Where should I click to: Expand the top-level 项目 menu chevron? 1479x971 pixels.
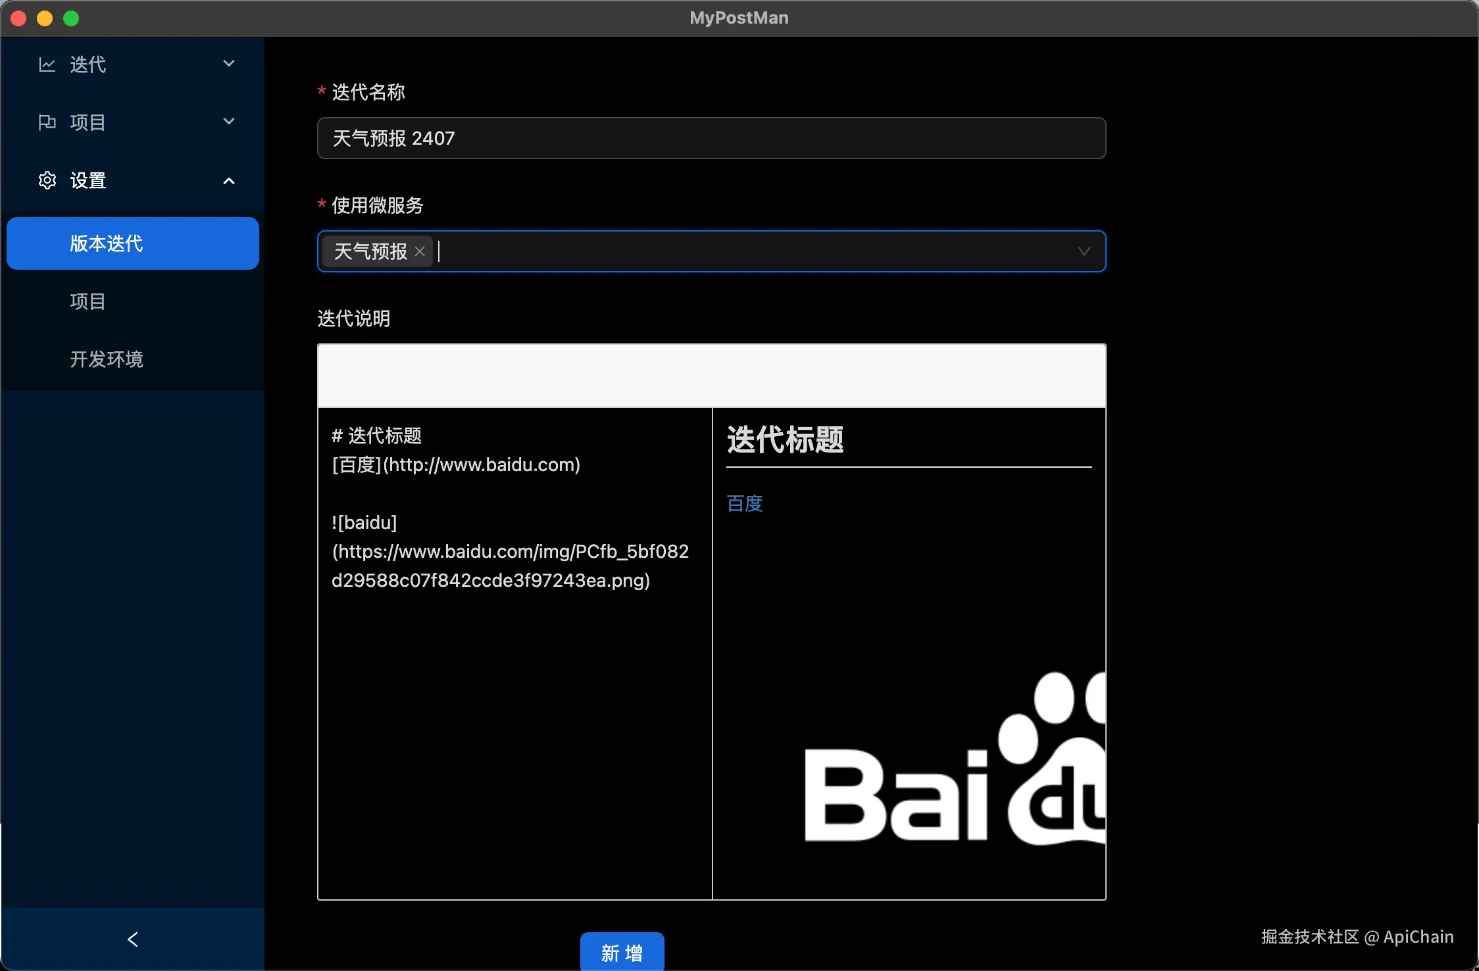pyautogui.click(x=229, y=122)
